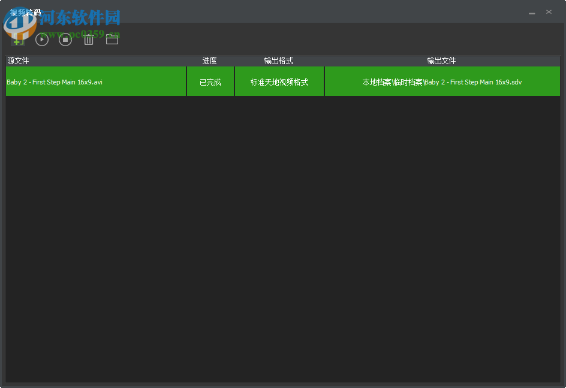Screen dimensions: 566x388
Task: Click the 输出文件 column header
Action: coord(441,60)
